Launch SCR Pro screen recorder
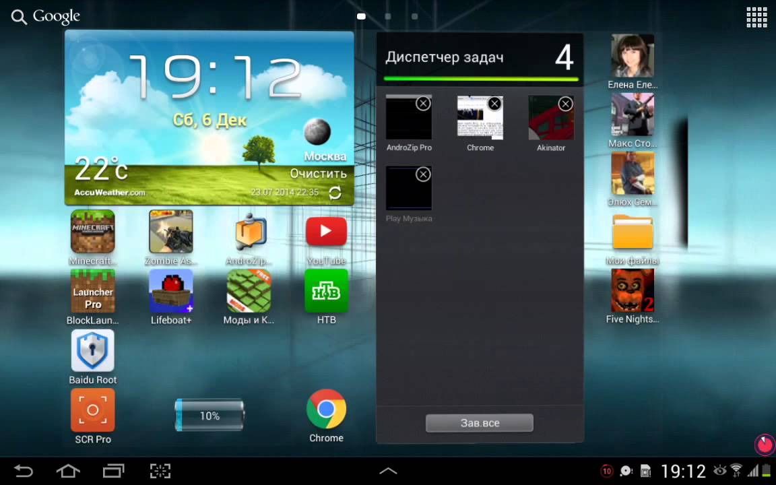Screen dimensions: 776x485 coord(92,410)
